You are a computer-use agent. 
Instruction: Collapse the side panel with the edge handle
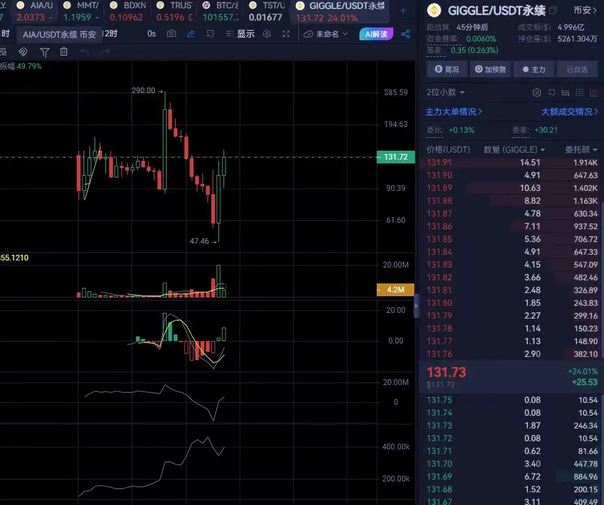click(416, 306)
